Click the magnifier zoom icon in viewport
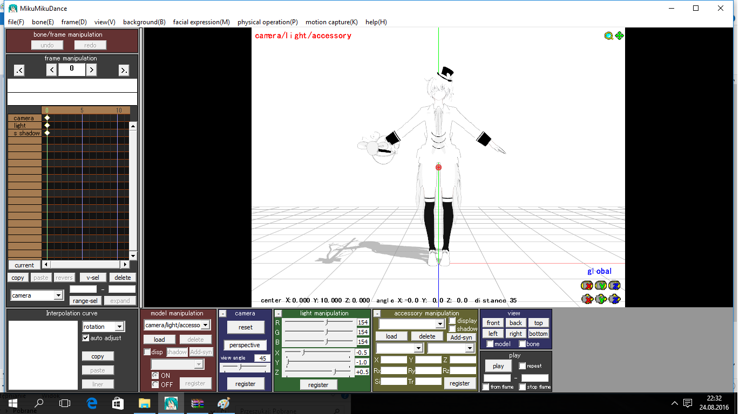The width and height of the screenshot is (746, 414). (609, 36)
